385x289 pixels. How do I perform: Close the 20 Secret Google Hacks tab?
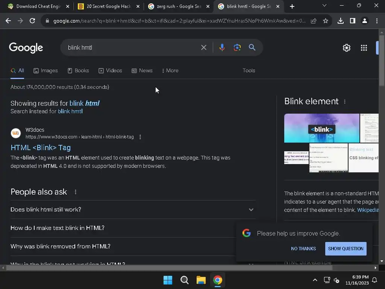pos(138,6)
